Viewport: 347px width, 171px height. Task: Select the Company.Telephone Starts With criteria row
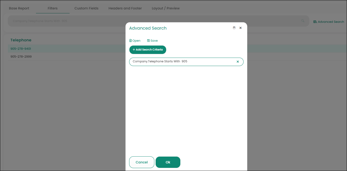tap(181, 62)
